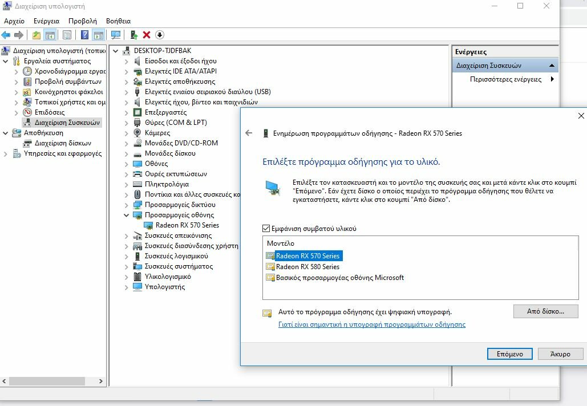Select the Διαχείριση υπολογιστή root item

click(59, 51)
